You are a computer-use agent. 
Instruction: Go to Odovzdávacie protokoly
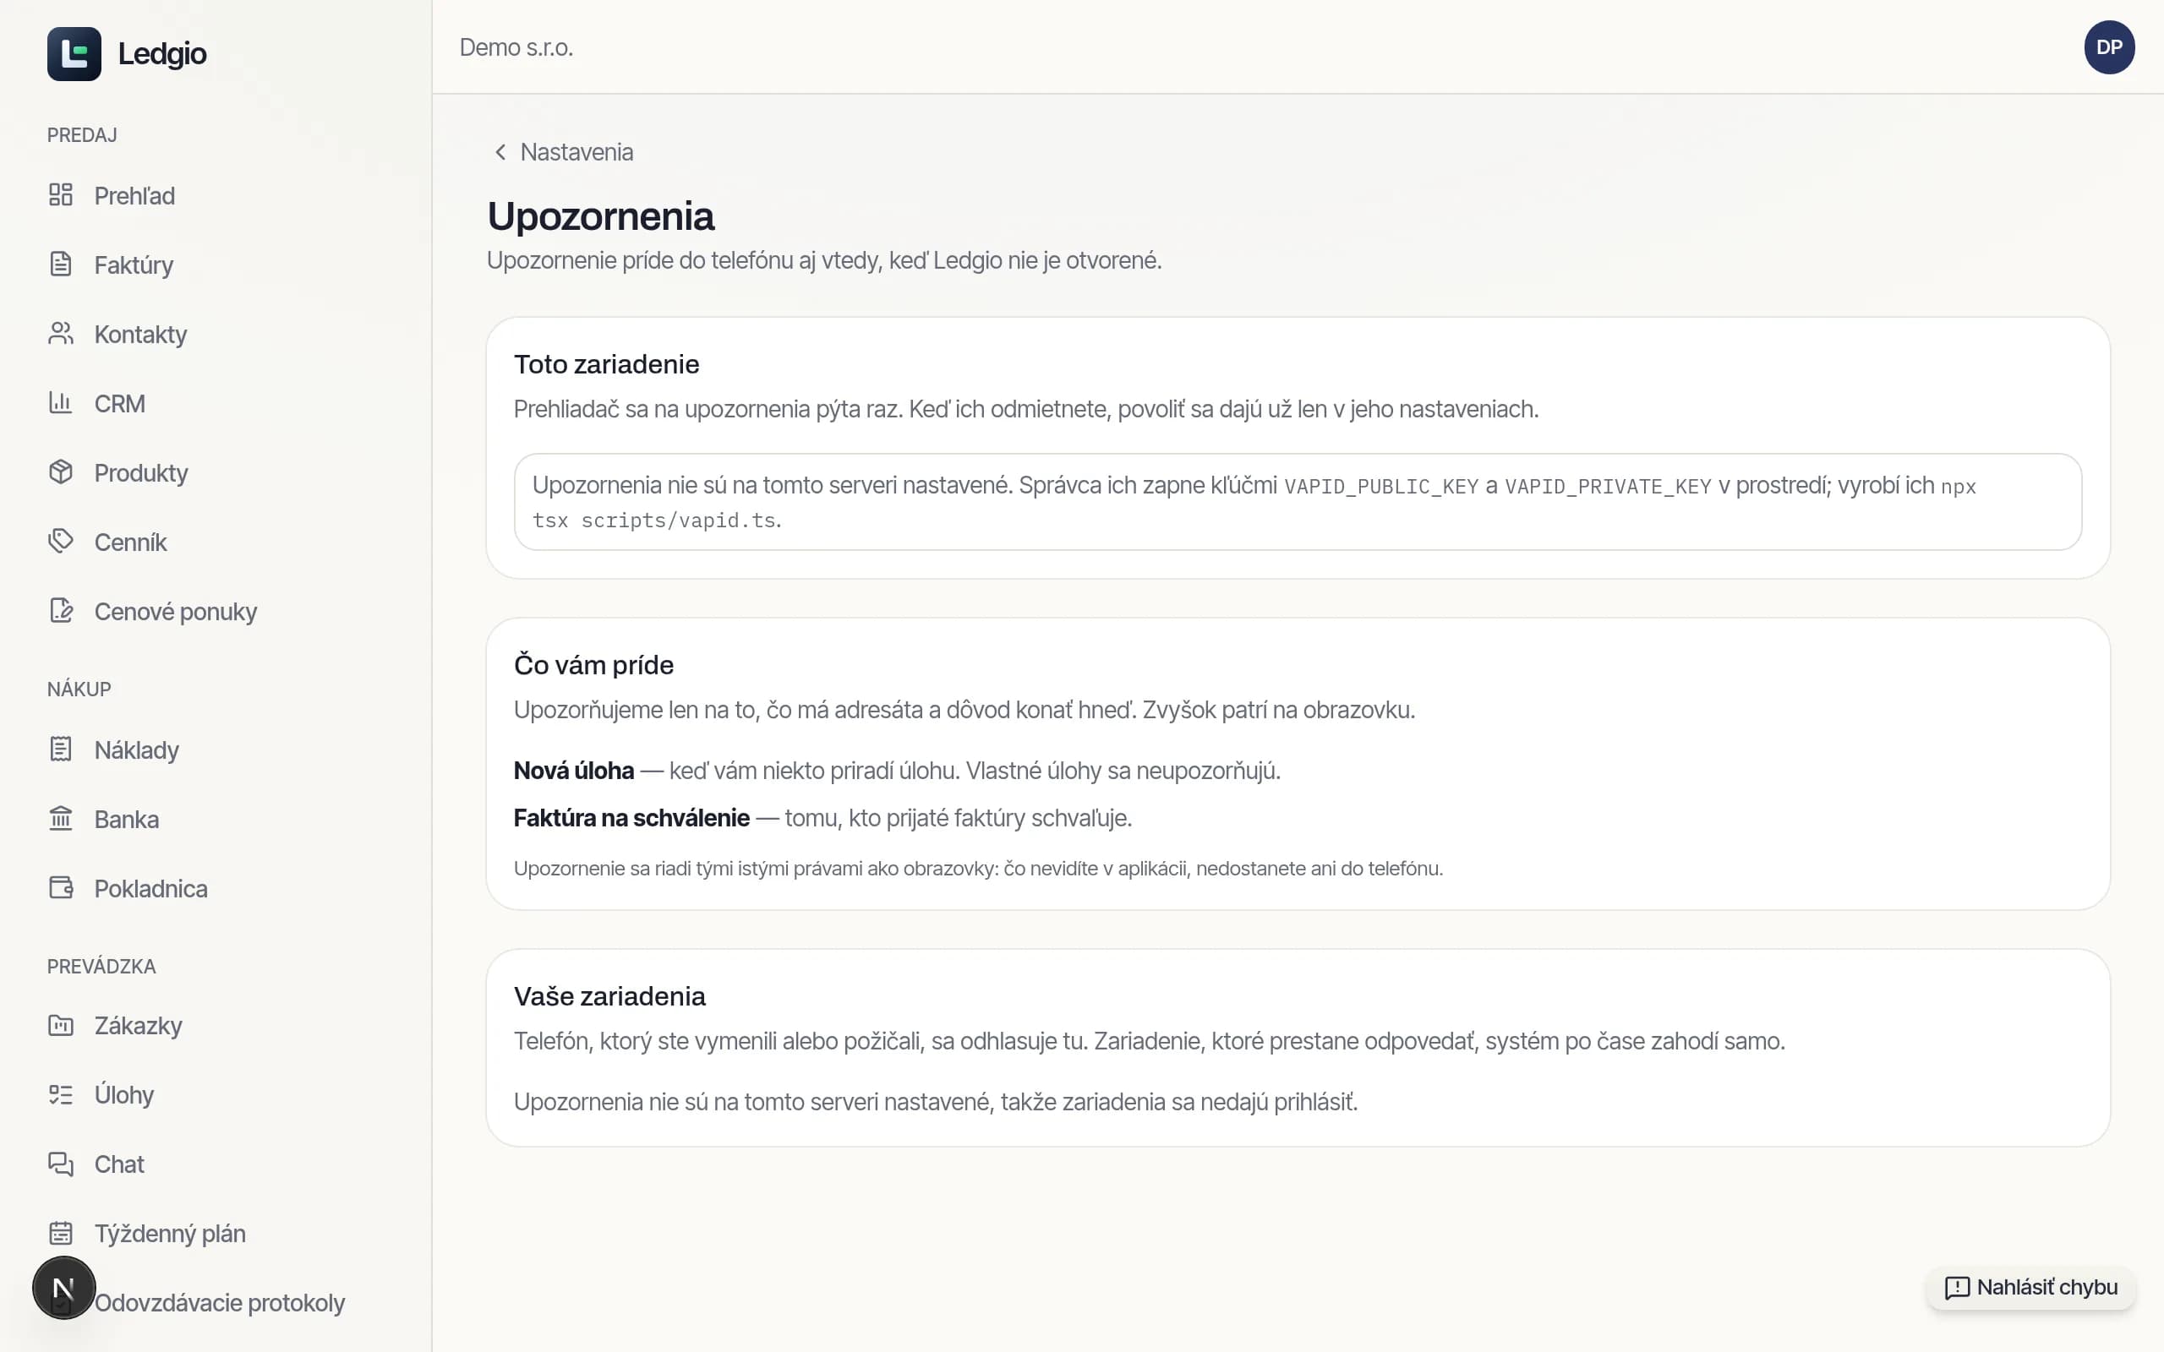click(x=219, y=1303)
